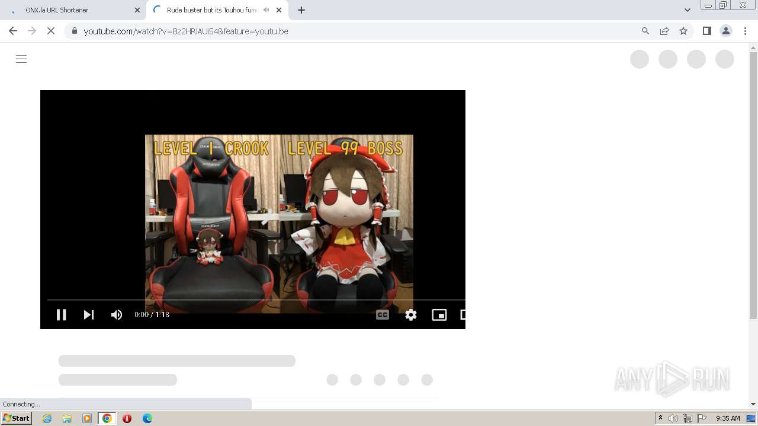Open system volume control in tray
Screen dimensions: 758x426
tap(673, 418)
